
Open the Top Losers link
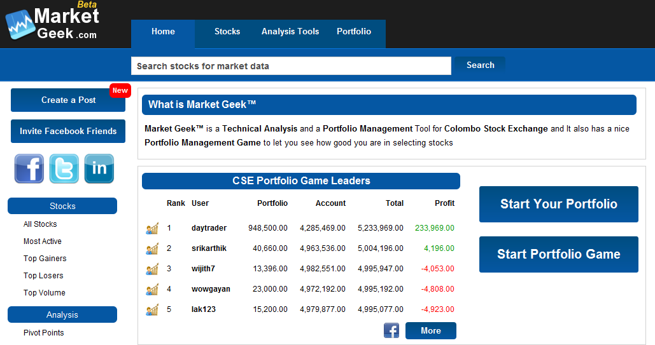43,275
